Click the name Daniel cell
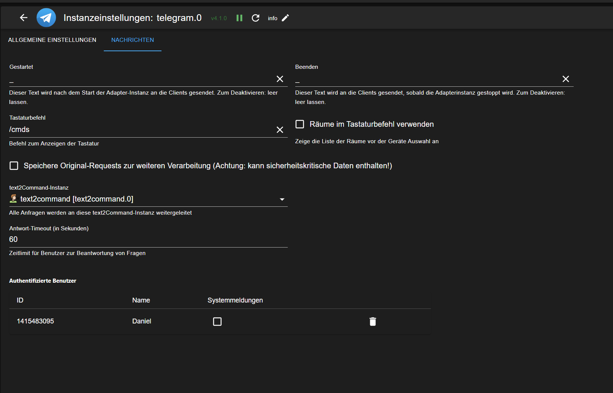The width and height of the screenshot is (613, 393). click(142, 321)
